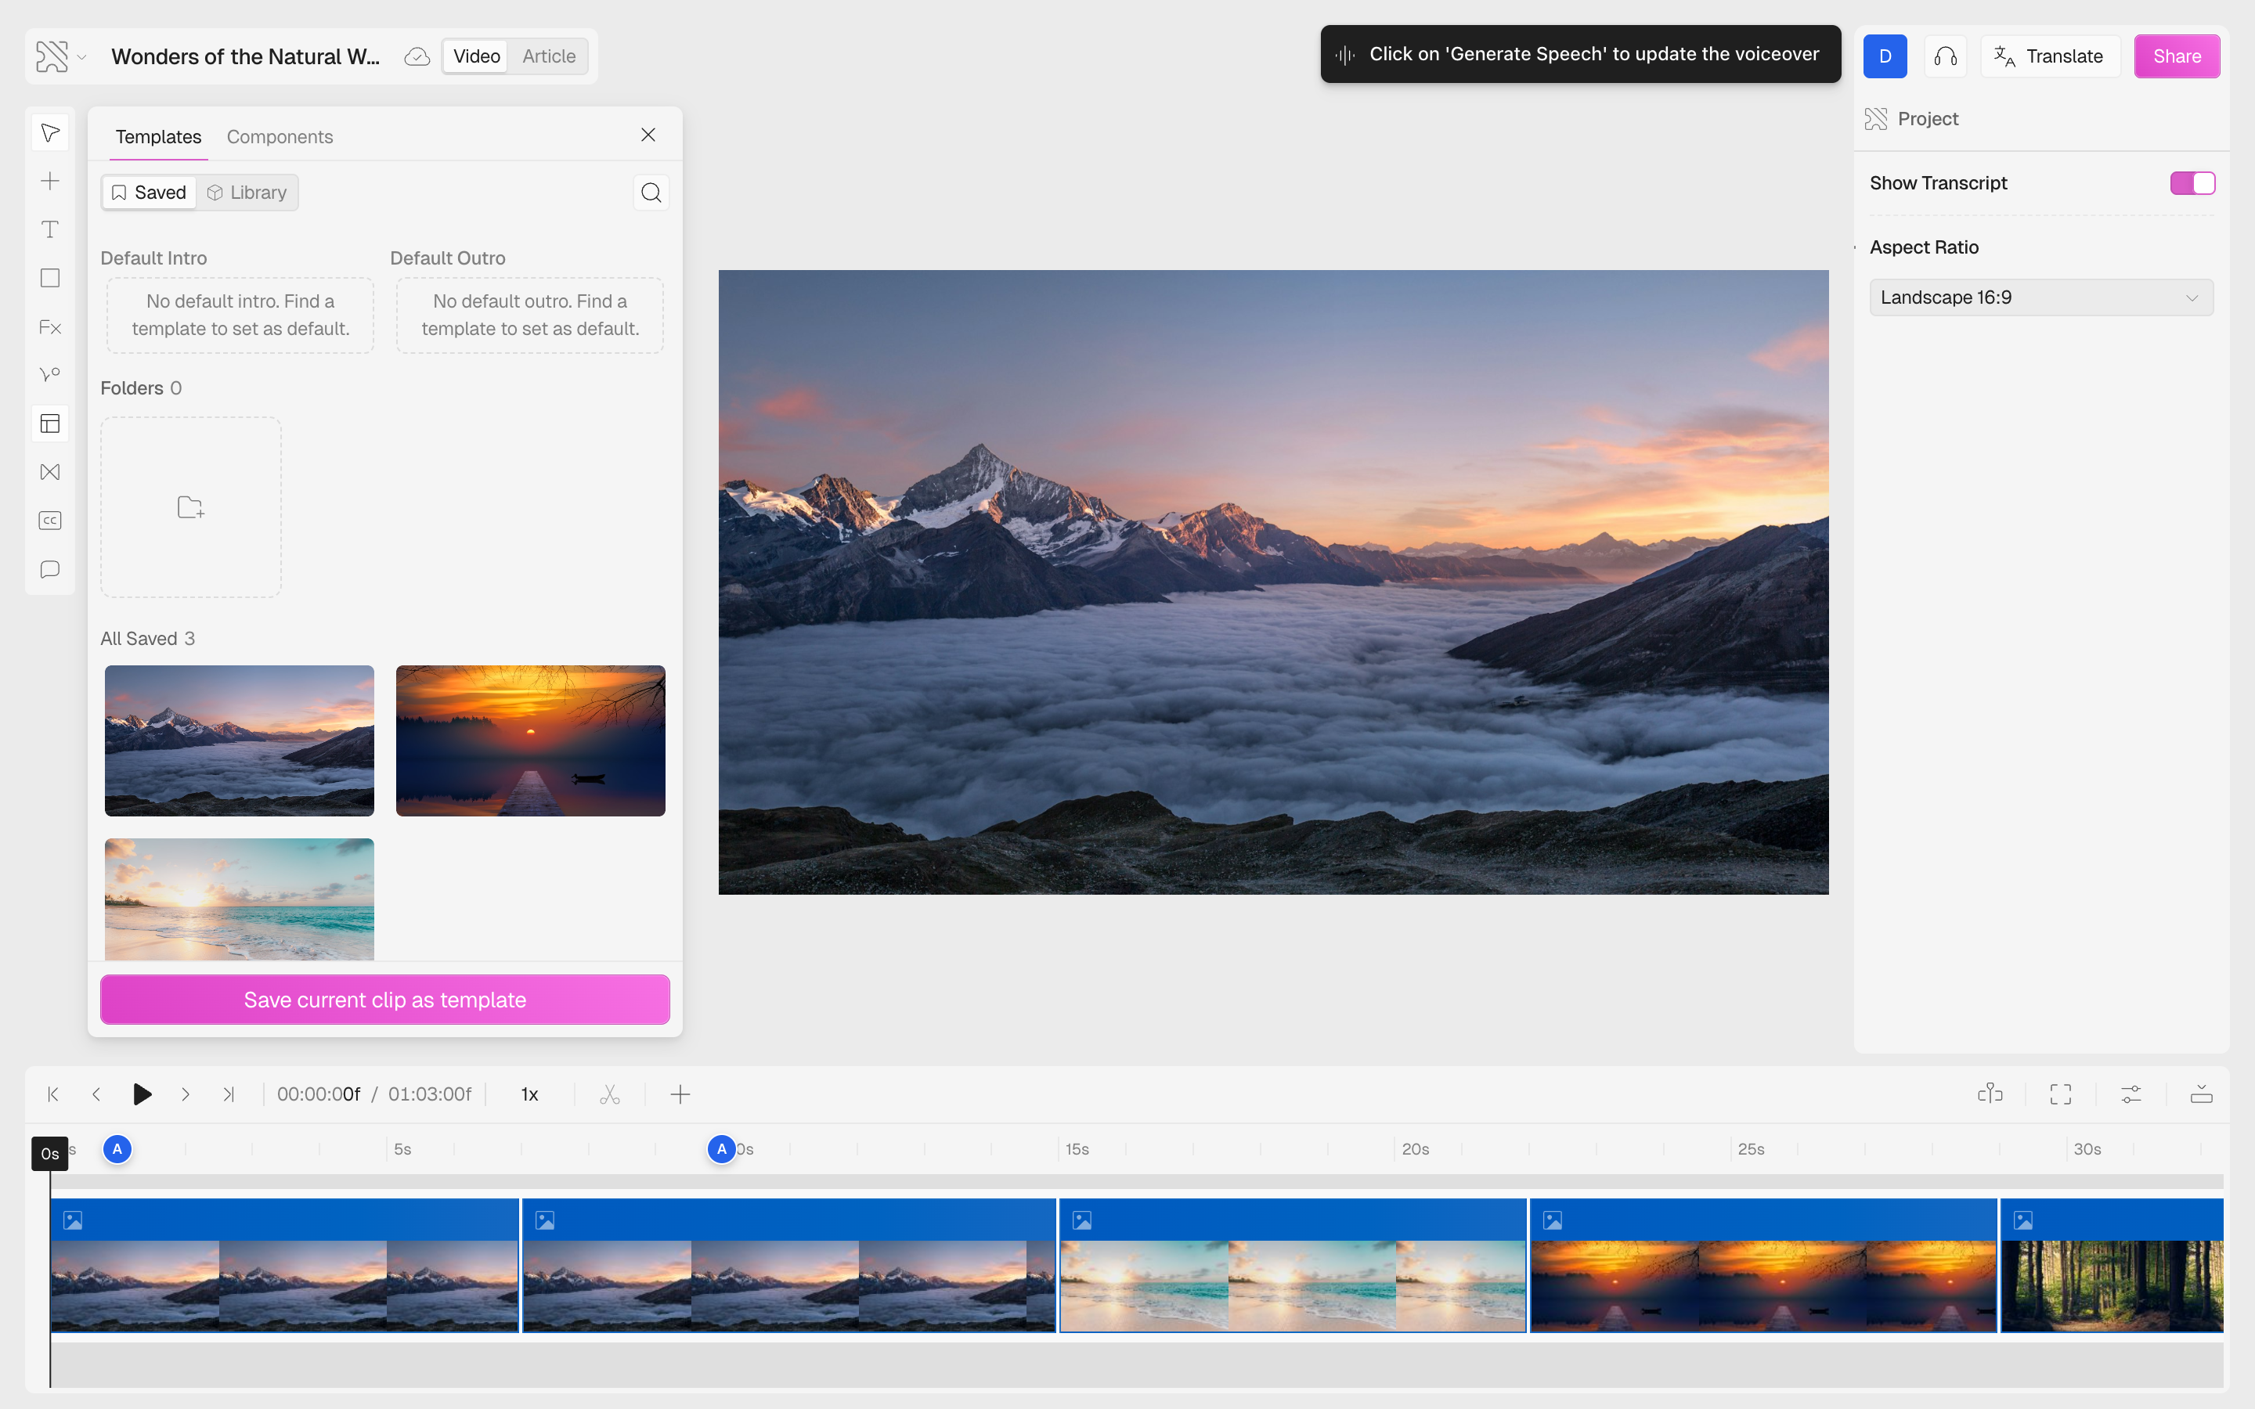This screenshot has width=2255, height=1409.
Task: Click the search icon in Templates panel
Action: [x=651, y=193]
